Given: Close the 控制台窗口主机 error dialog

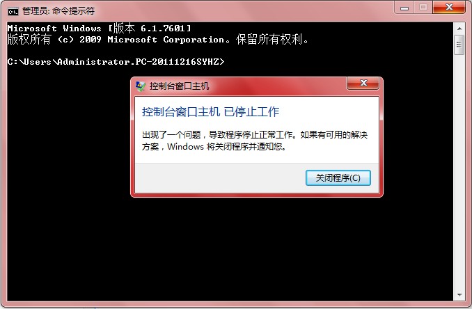Looking at the screenshot, I should 363,83.
